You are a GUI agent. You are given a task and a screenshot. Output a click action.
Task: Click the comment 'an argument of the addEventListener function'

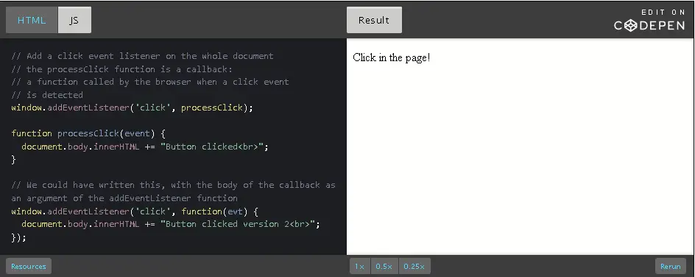[124, 198]
